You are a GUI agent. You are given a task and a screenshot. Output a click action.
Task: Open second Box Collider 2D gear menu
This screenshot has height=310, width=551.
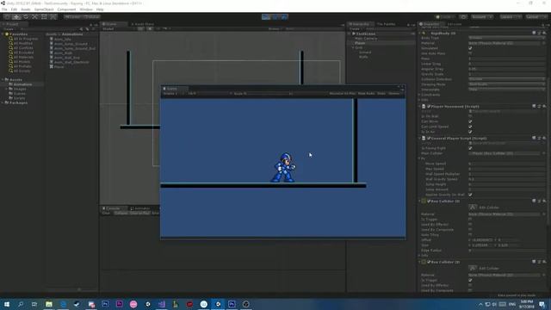click(544, 262)
